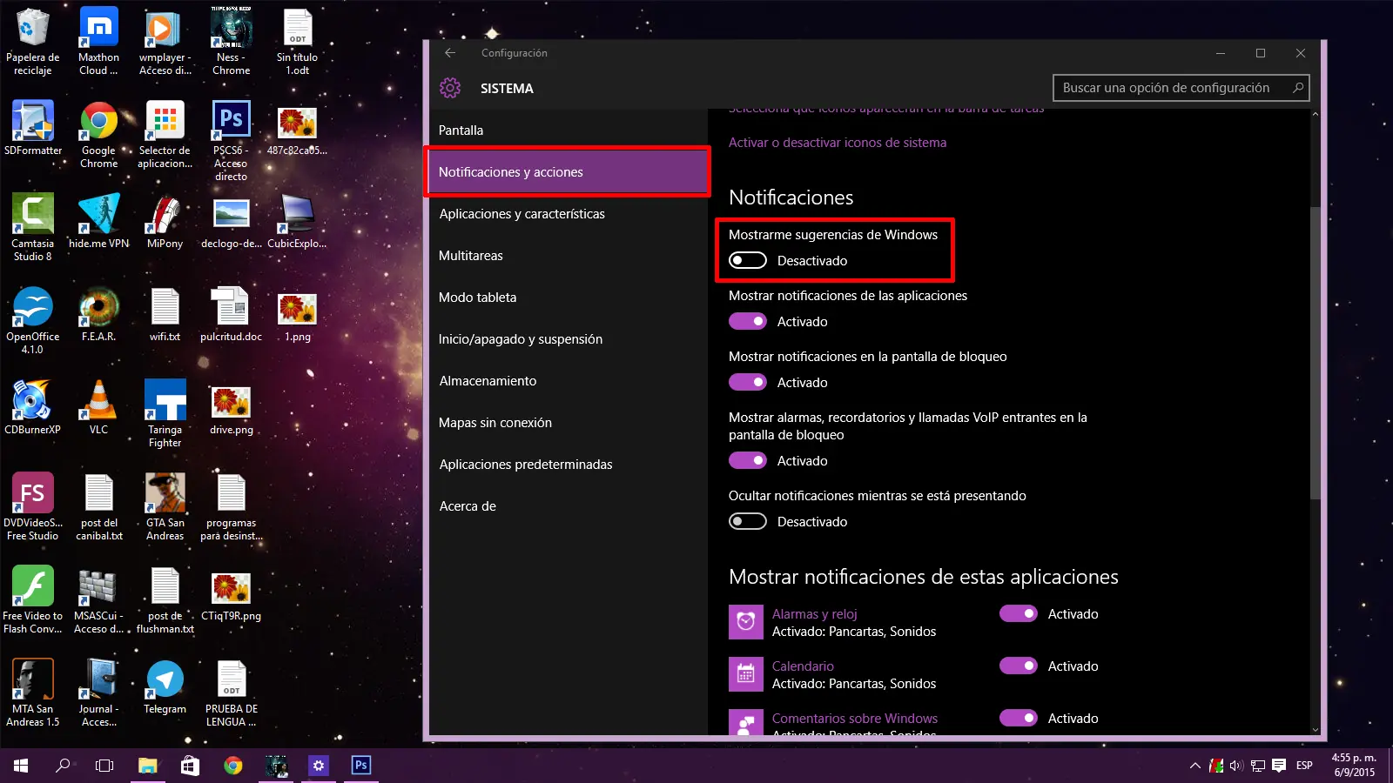Image resolution: width=1393 pixels, height=783 pixels.
Task: Switch to Modo tableta settings
Action: [478, 297]
